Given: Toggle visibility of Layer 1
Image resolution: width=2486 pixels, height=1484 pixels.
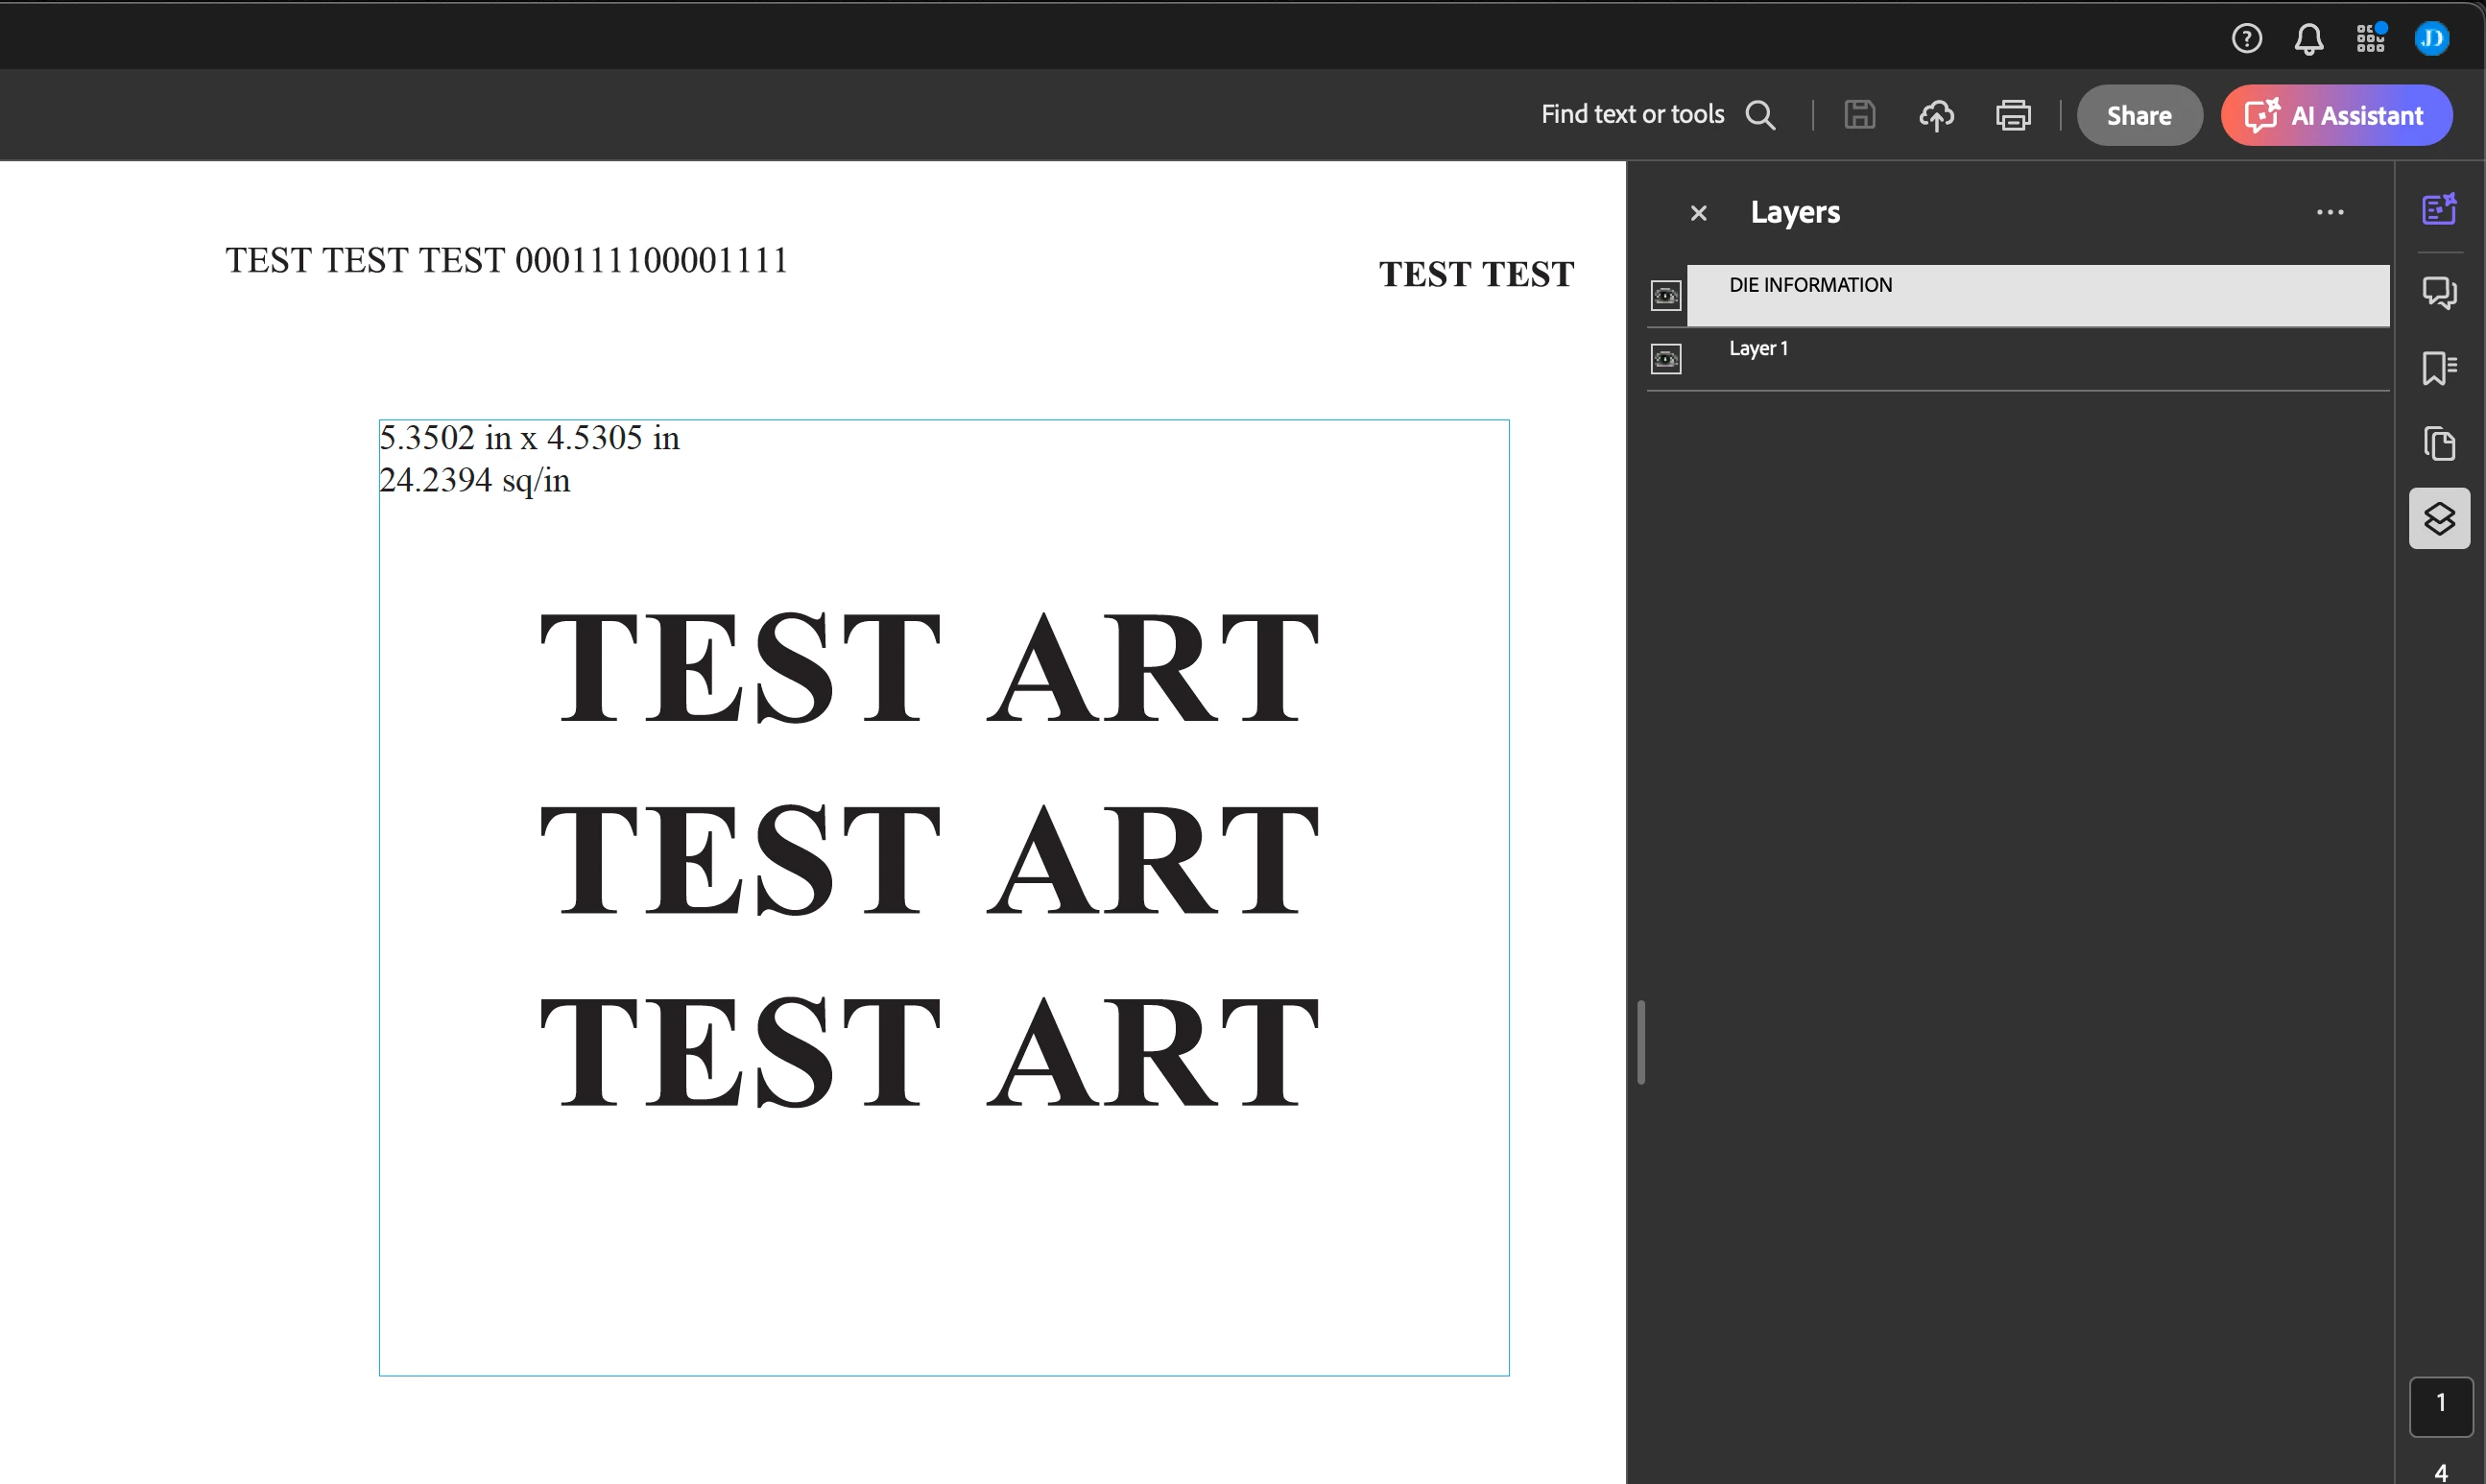Looking at the screenshot, I should pos(1666,359).
